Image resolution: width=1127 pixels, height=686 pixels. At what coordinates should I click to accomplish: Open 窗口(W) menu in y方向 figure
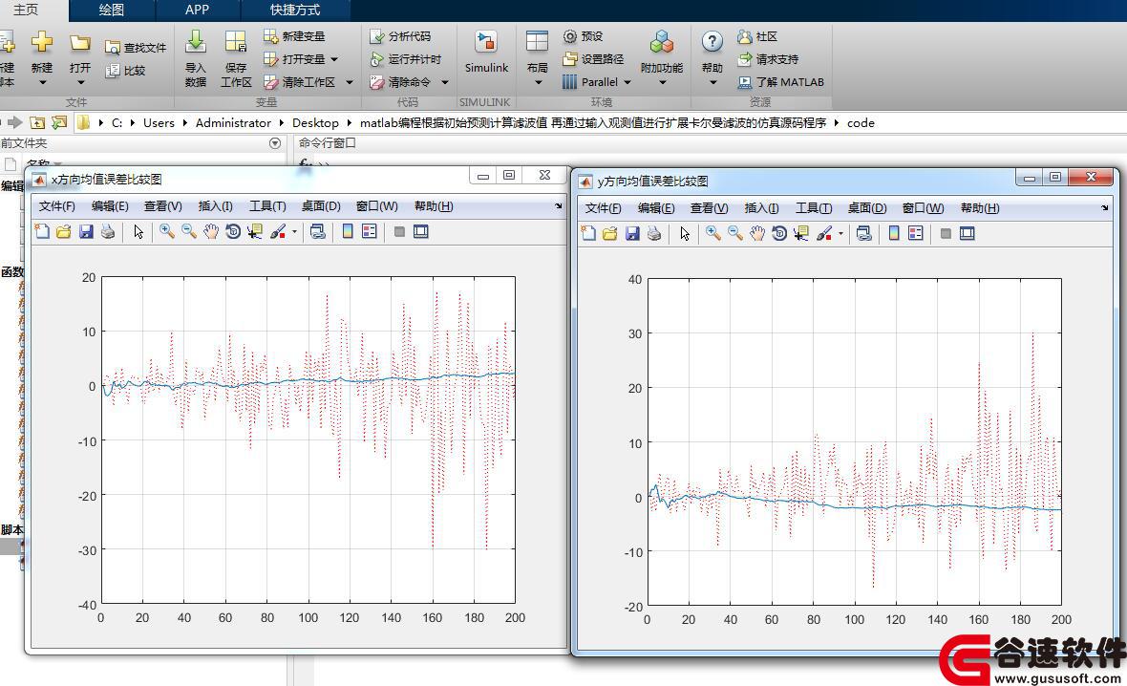point(924,208)
